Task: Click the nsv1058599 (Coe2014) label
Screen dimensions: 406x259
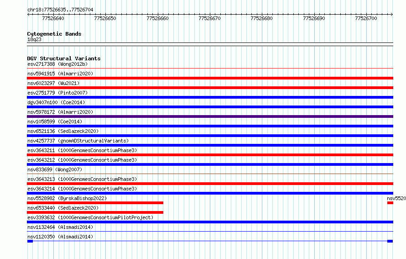Action: (55, 122)
